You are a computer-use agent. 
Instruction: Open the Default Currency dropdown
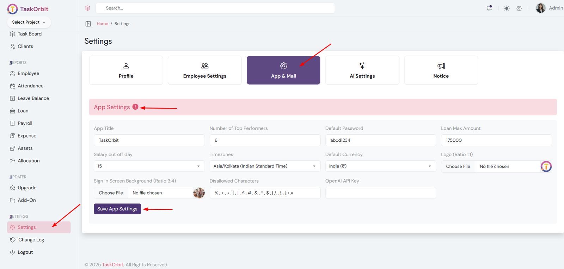tap(381, 166)
